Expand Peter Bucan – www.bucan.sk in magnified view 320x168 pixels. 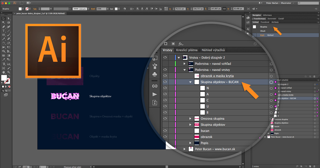pos(185,149)
